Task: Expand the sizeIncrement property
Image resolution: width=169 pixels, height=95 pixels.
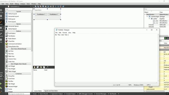Action: click(x=145, y=89)
